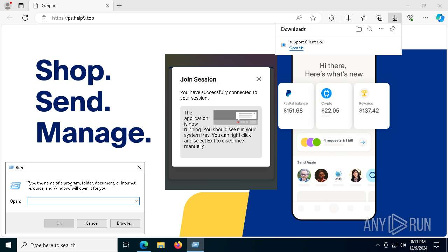The height and width of the screenshot is (252, 448).
Task: Search downloads
Action: click(370, 29)
